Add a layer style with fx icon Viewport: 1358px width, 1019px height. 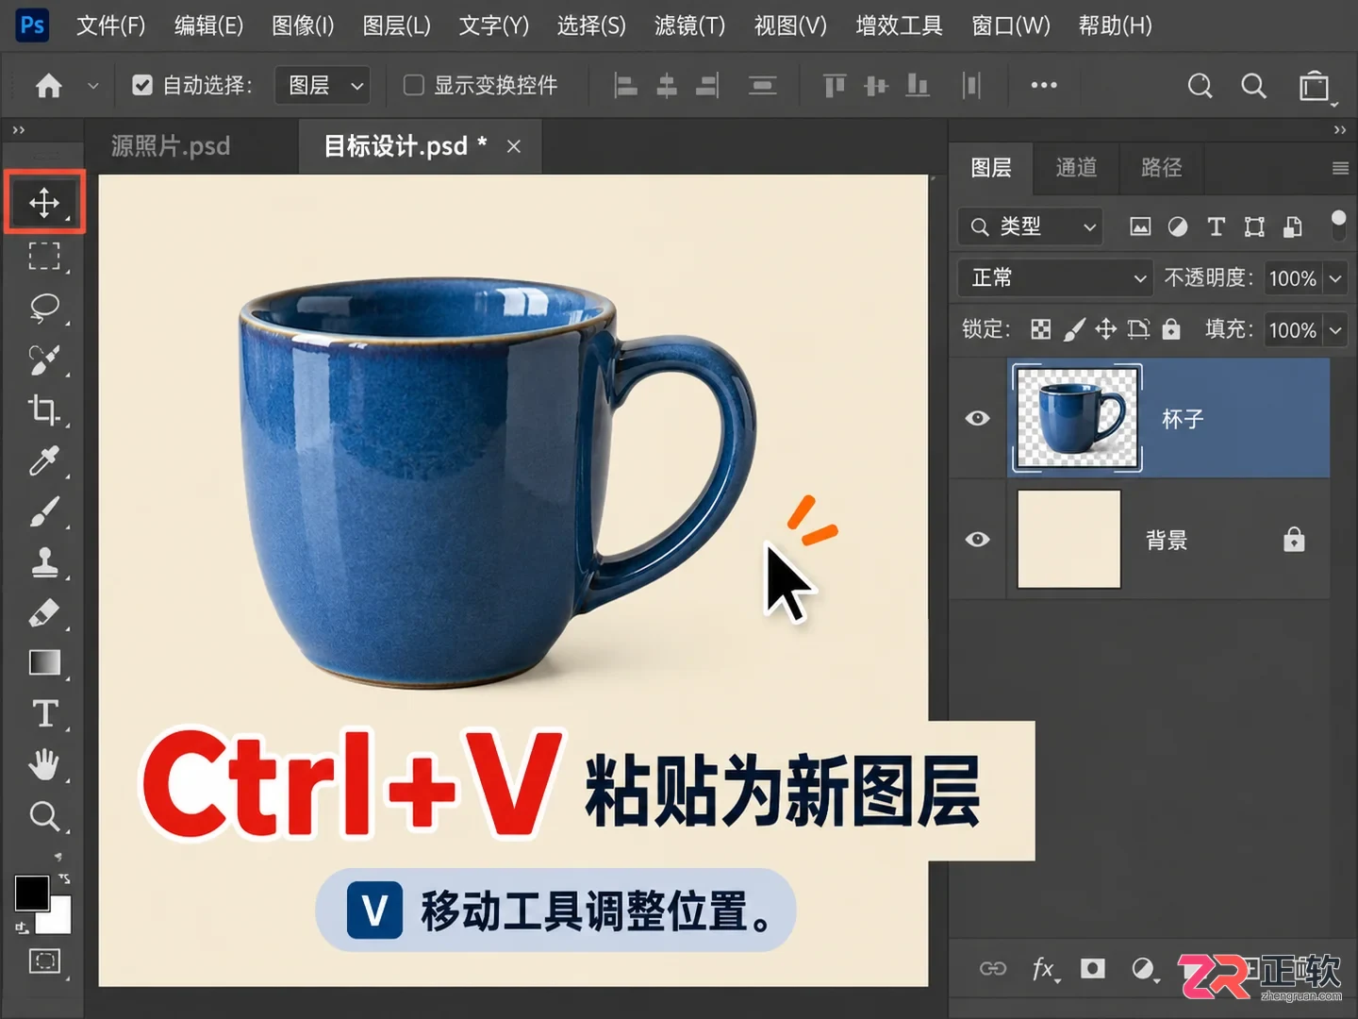pos(1043,969)
